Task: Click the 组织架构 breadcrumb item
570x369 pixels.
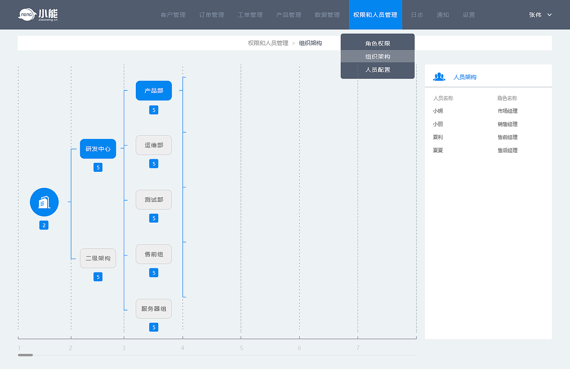Action: click(310, 43)
